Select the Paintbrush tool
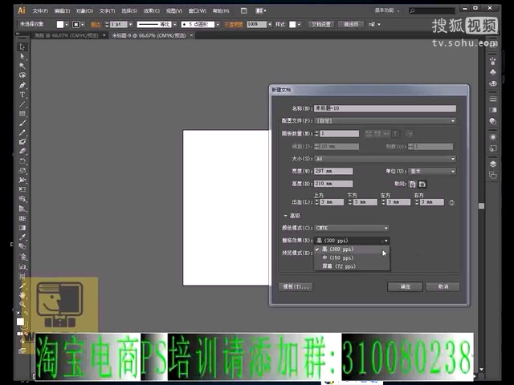This screenshot has width=514, height=385. pos(22,123)
